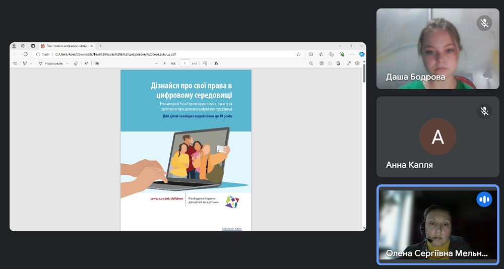Screen dimensions: 504x269
Task: Open PDF viewer settings gear
Action: pos(357,63)
